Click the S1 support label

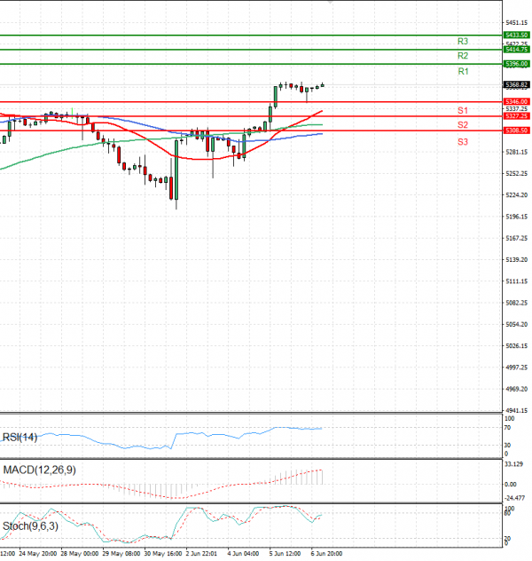coord(463,111)
